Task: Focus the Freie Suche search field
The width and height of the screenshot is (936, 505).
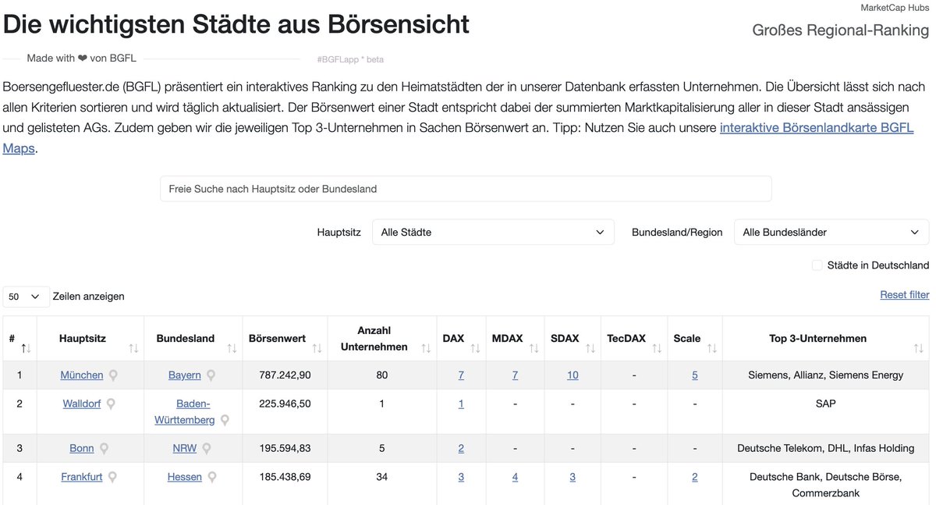Action: click(466, 189)
